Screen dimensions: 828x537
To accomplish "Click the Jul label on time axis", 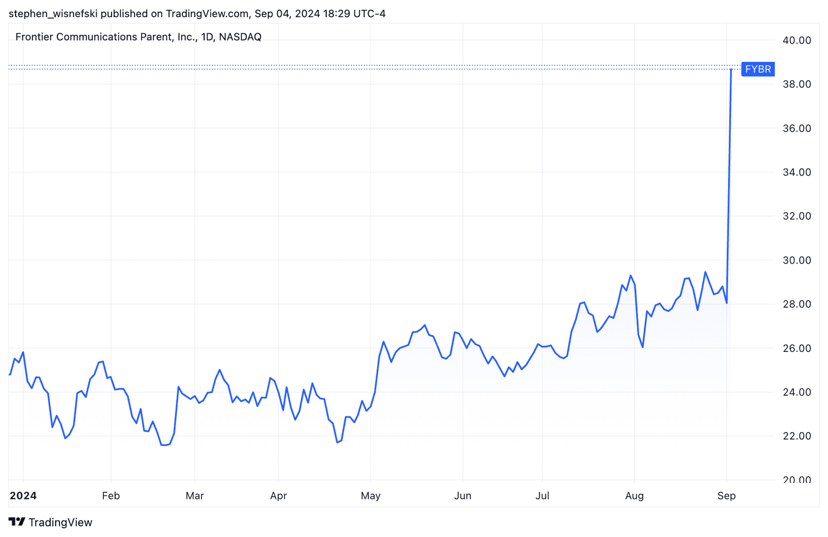I will coord(542,496).
